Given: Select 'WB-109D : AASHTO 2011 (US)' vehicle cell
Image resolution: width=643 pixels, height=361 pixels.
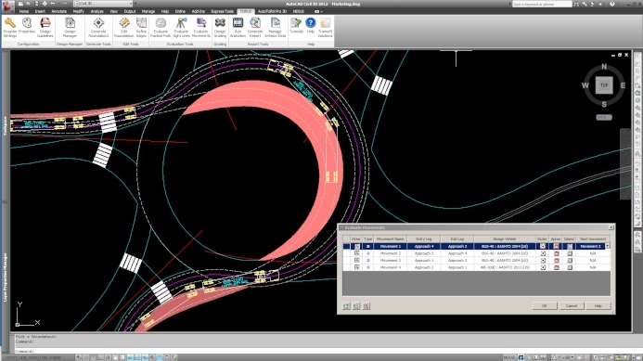Looking at the screenshot, I should [505, 267].
